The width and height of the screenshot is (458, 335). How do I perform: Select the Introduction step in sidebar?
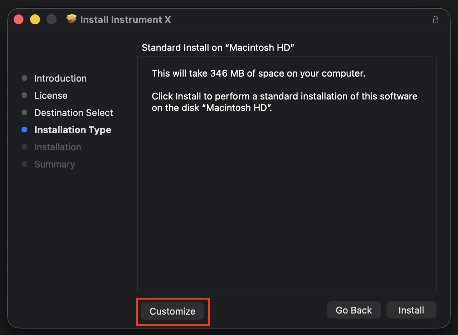coord(60,78)
